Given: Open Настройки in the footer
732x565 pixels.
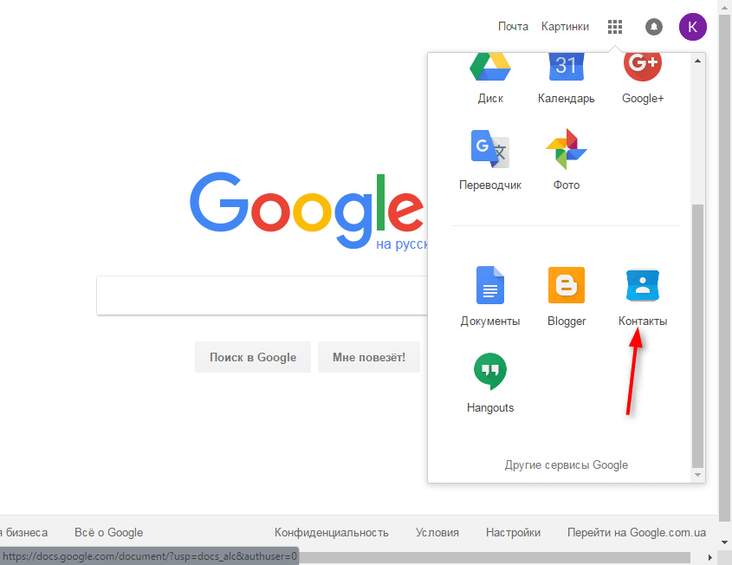Looking at the screenshot, I should tap(513, 532).
